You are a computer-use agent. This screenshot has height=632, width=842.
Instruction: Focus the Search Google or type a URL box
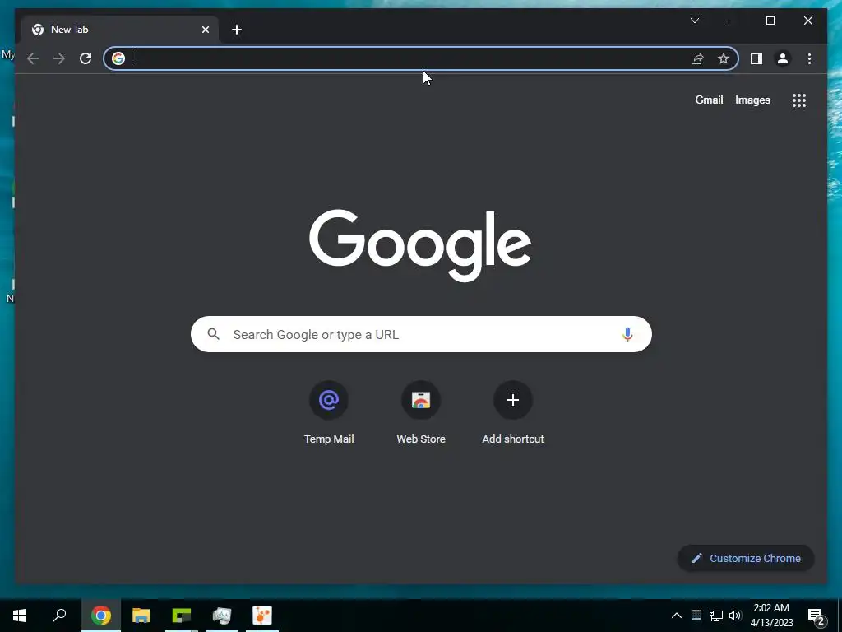tap(421, 334)
